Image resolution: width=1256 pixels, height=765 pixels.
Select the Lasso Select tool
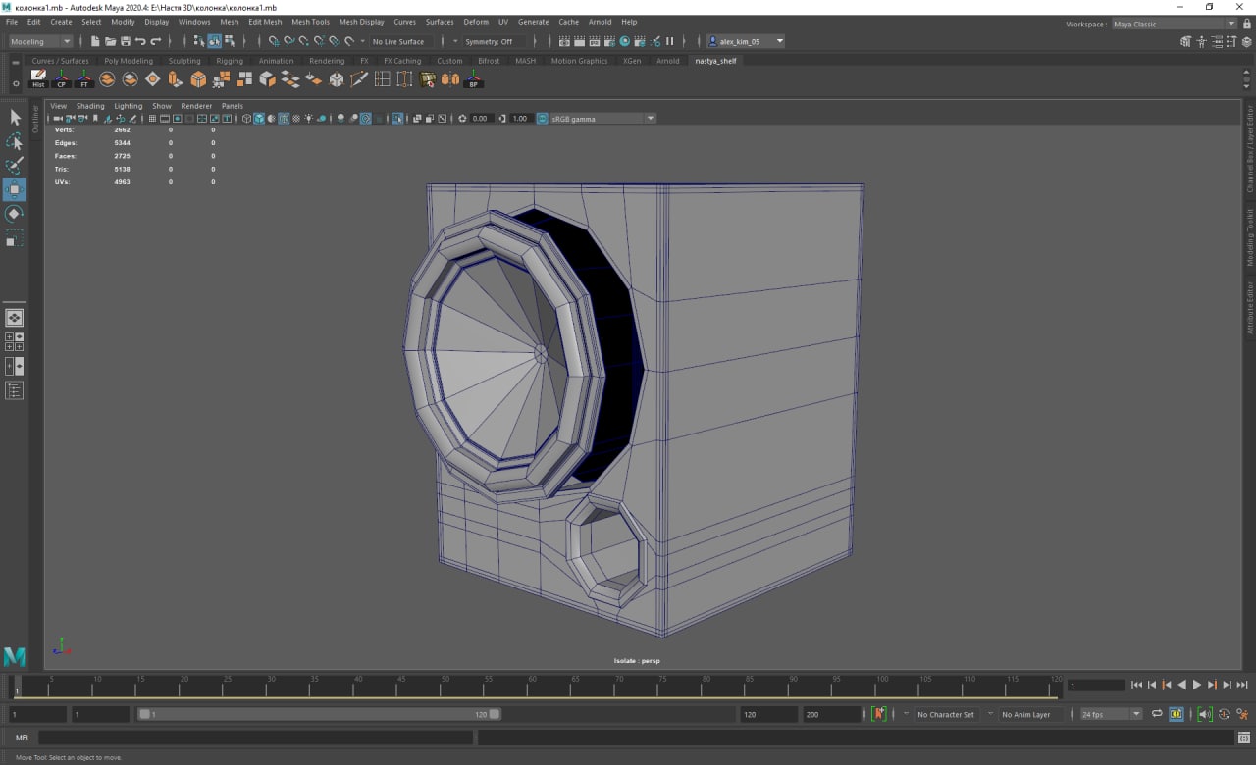click(x=15, y=141)
